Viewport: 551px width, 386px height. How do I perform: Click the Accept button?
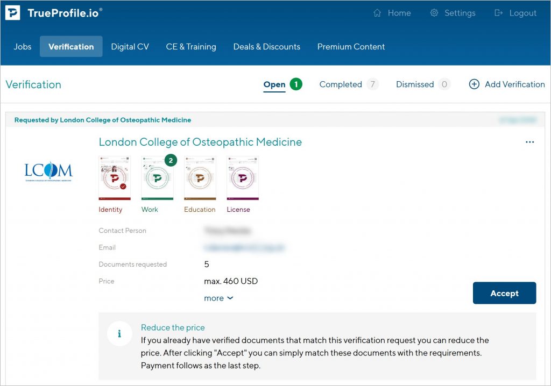tap(504, 293)
